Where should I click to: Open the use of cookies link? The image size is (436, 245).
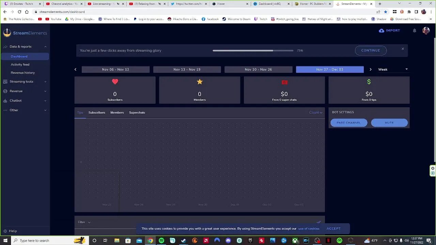coord(309,229)
